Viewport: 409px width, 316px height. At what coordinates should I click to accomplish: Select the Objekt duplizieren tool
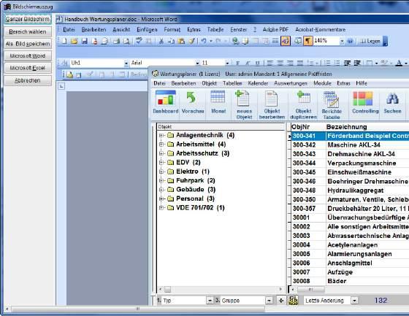[303, 105]
